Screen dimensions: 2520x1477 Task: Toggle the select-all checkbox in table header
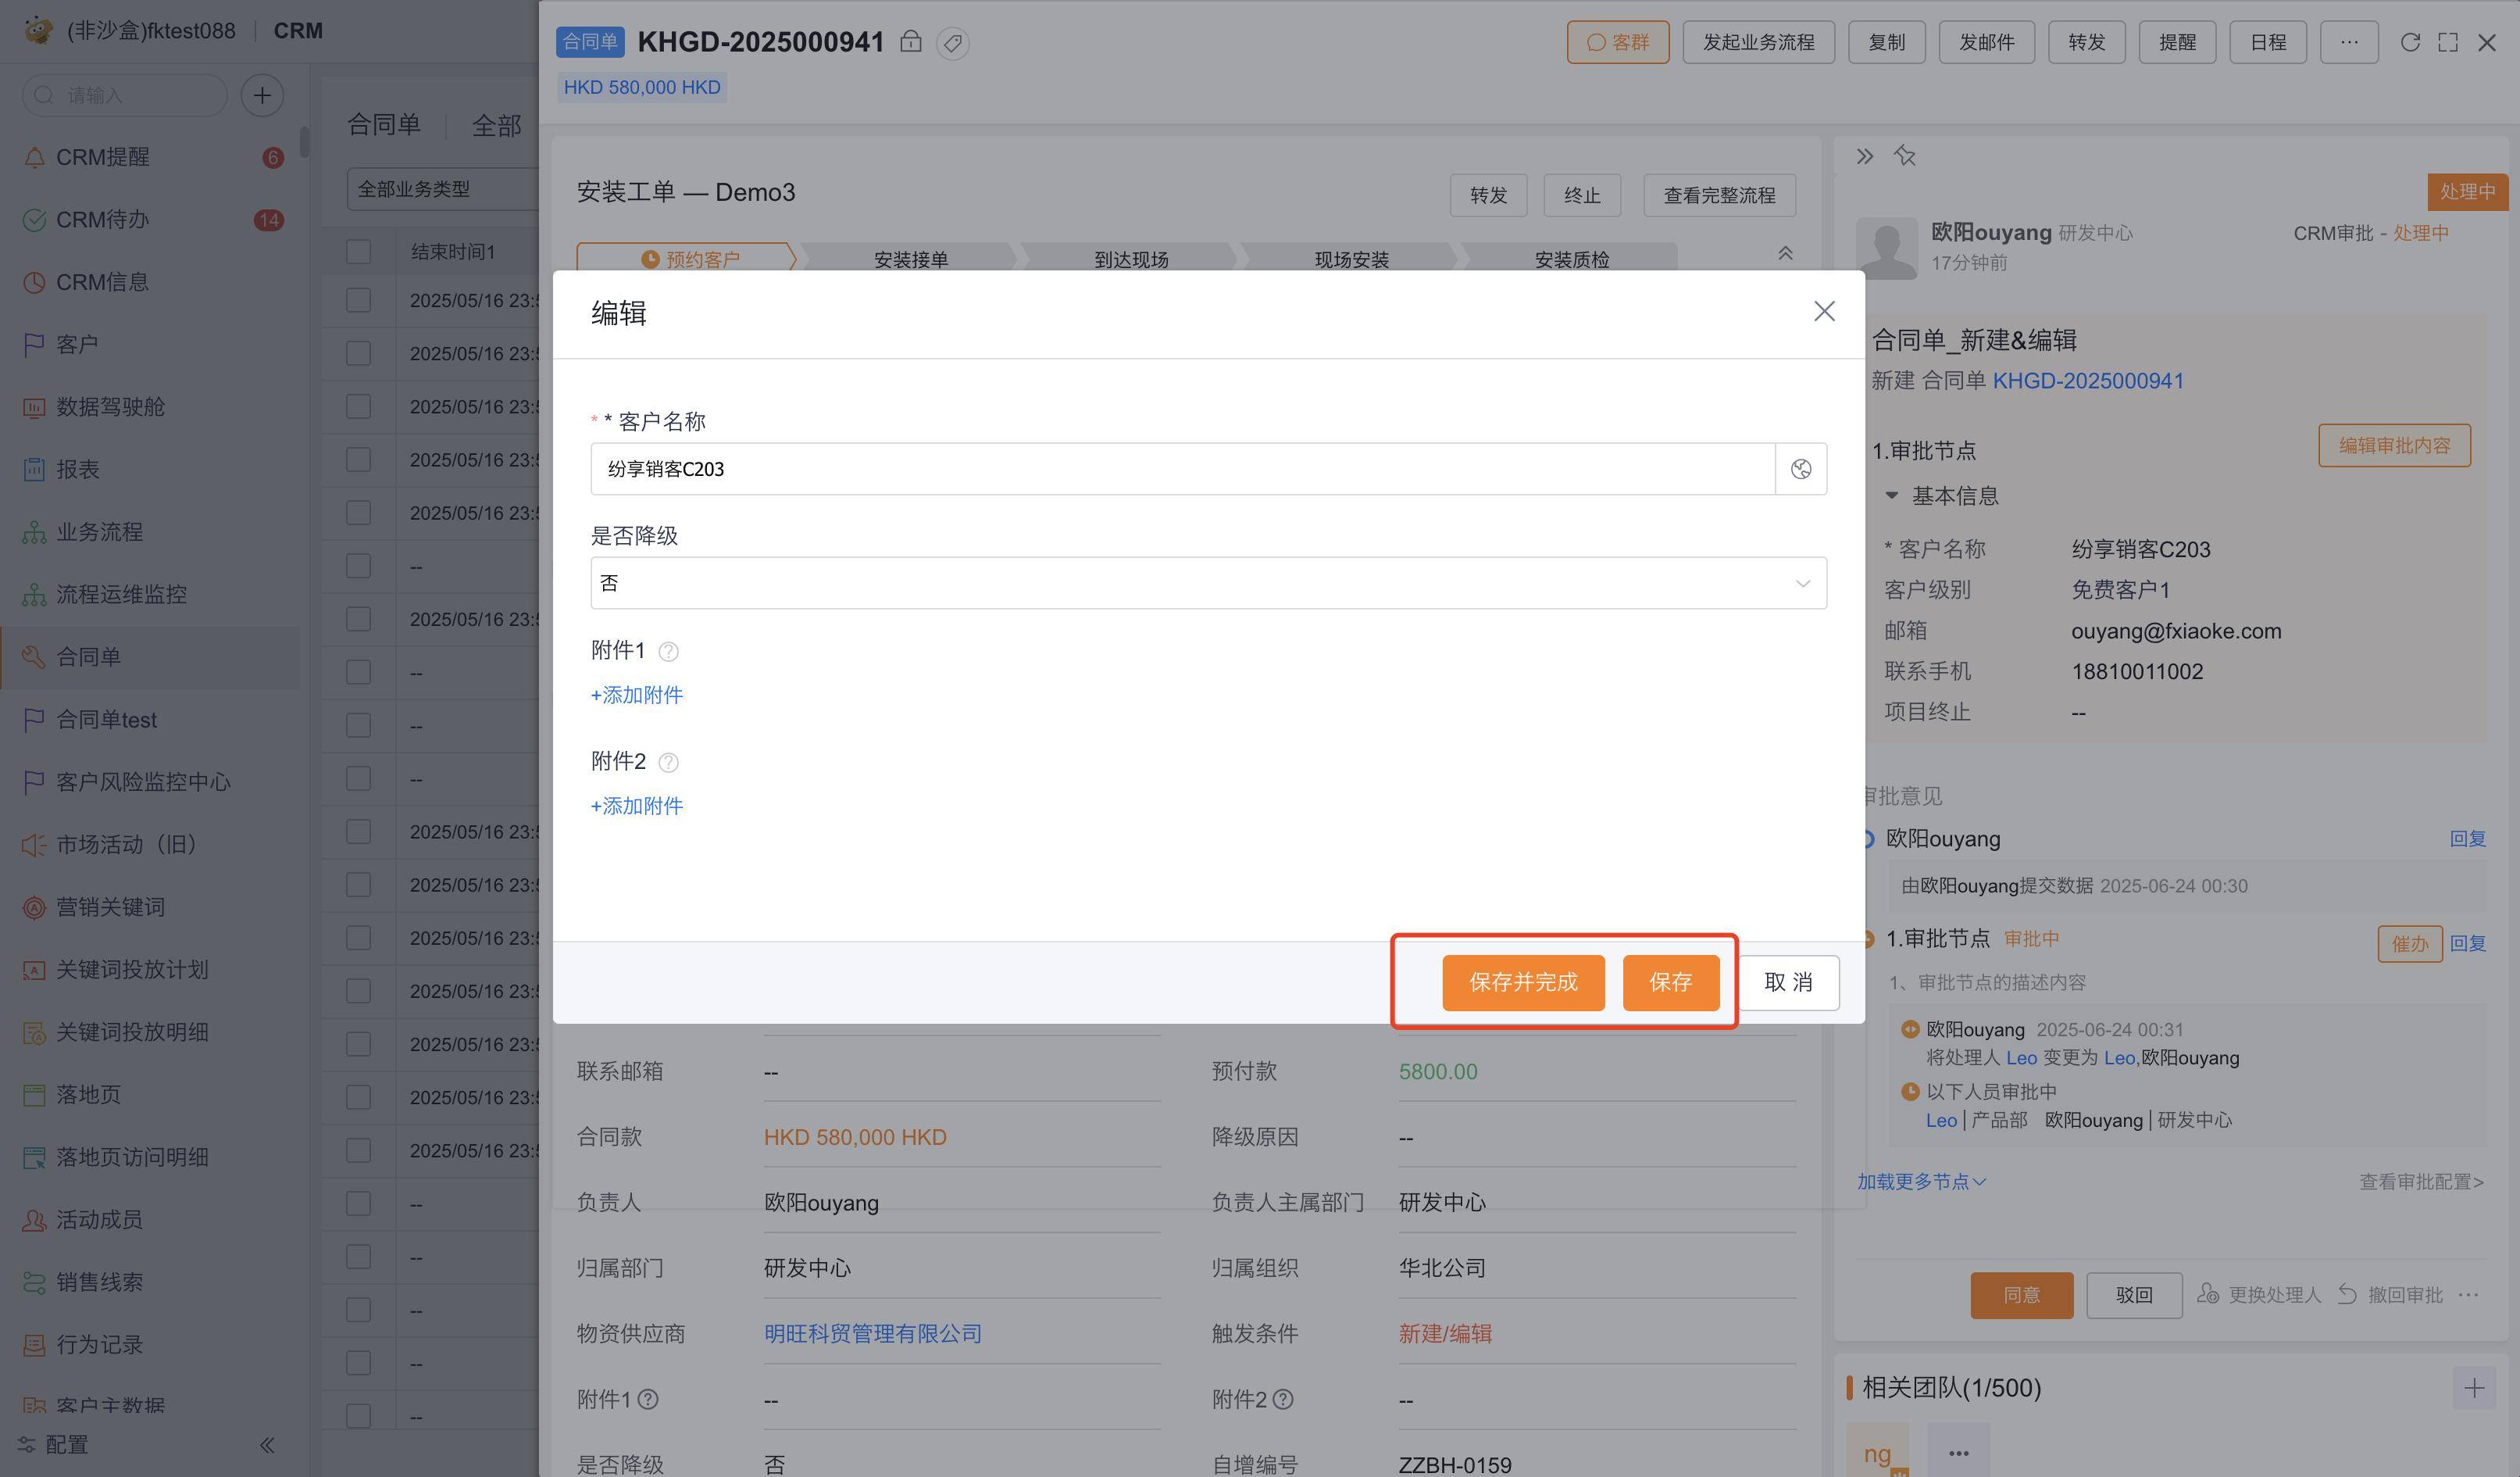click(358, 251)
